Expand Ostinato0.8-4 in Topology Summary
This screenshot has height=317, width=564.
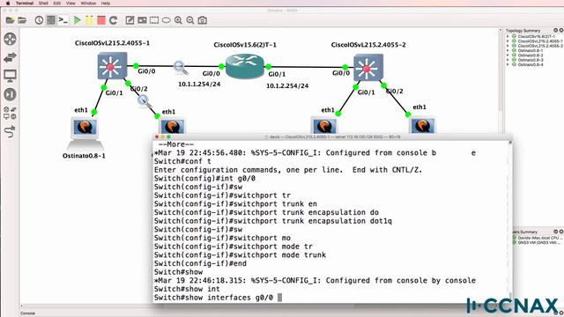click(x=508, y=64)
